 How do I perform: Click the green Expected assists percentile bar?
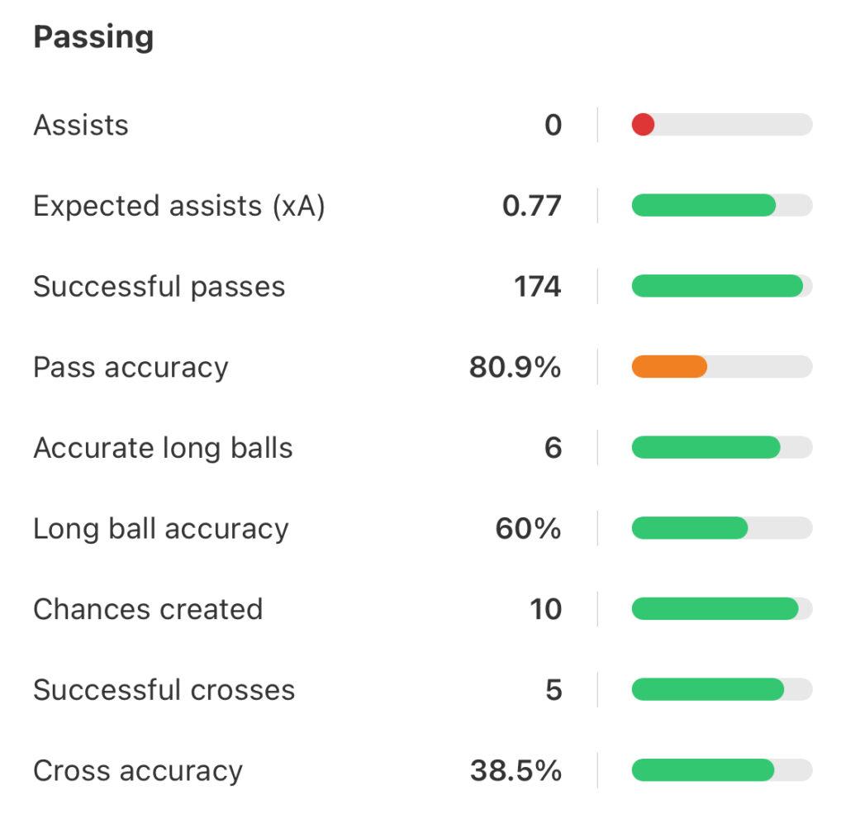(703, 206)
